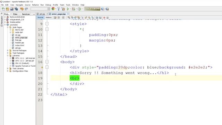Screen dimensions: 222x125
Task: Expand the Configuration Files node
Action: click(8, 71)
